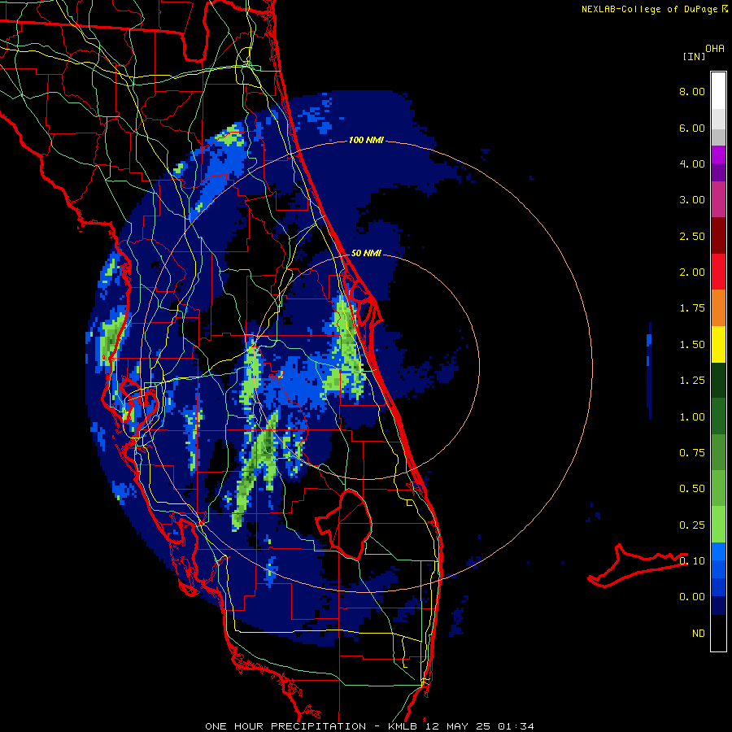Click the [IN] units label

[695, 56]
